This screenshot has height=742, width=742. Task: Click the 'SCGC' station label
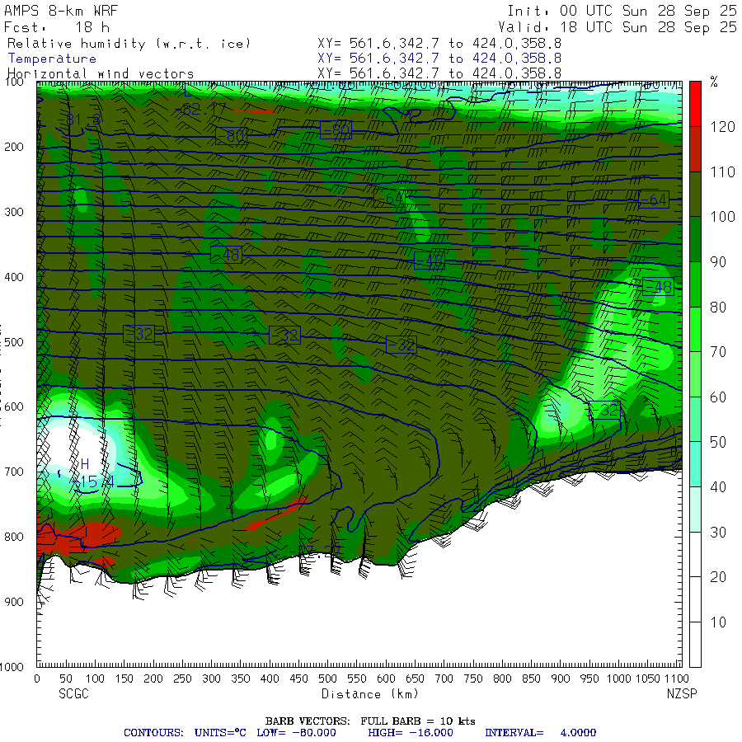(x=74, y=693)
